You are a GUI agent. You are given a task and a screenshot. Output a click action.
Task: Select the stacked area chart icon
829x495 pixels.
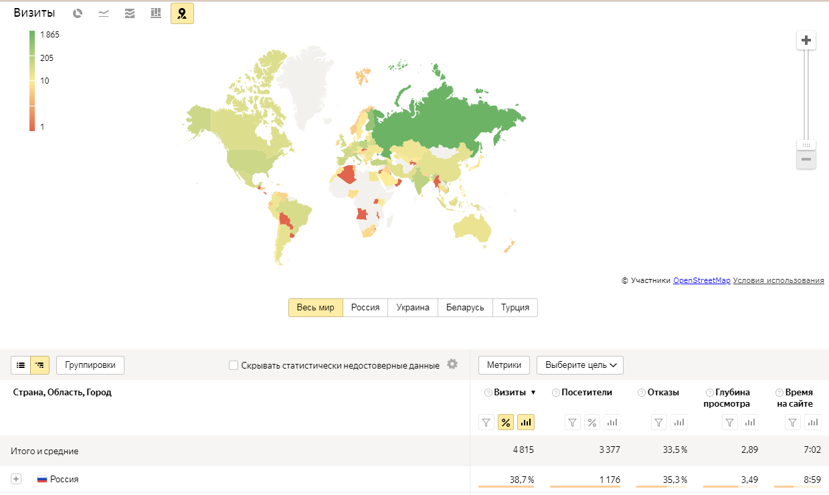[130, 13]
